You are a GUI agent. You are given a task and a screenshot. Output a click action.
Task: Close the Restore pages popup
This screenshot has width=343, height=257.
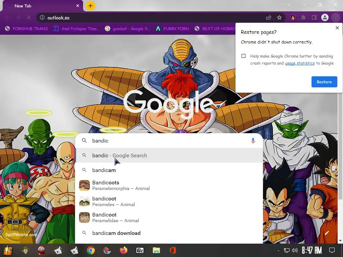pos(337,28)
